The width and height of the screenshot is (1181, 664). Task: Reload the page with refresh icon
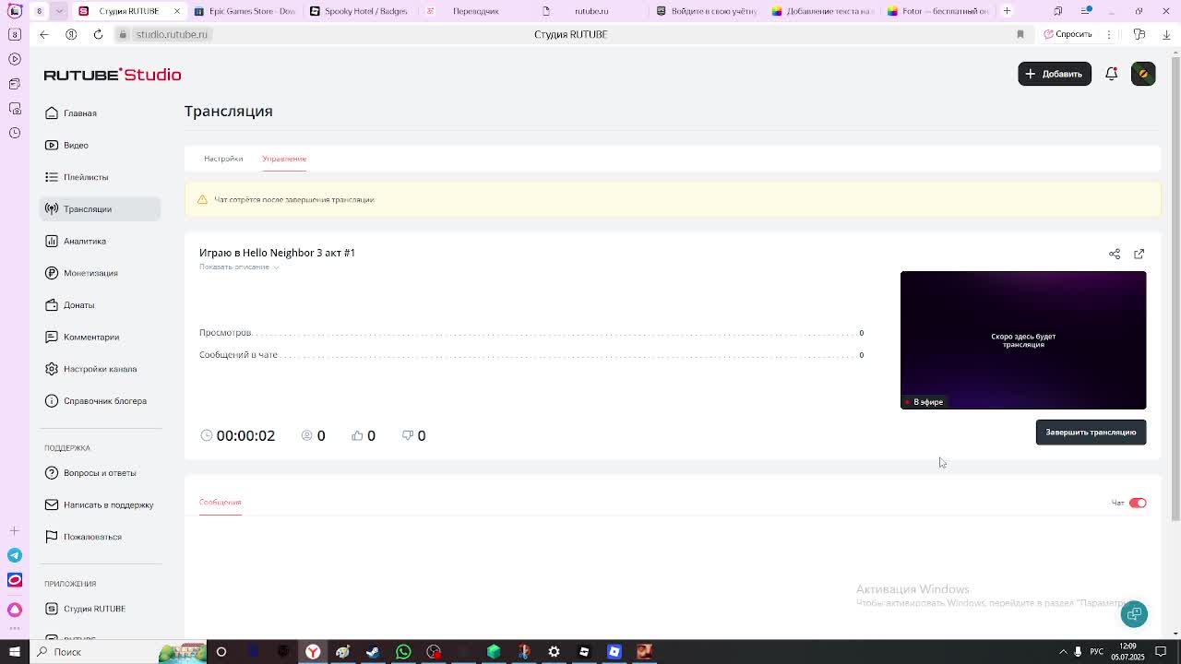pyautogui.click(x=98, y=34)
